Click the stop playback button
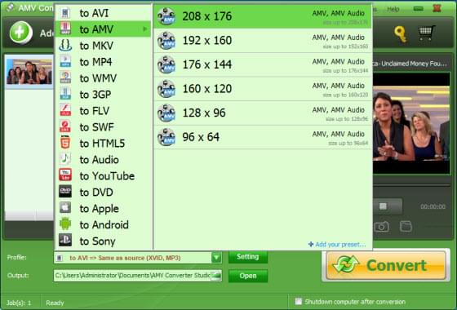Image resolution: width=457 pixels, height=310 pixels. tap(383, 206)
